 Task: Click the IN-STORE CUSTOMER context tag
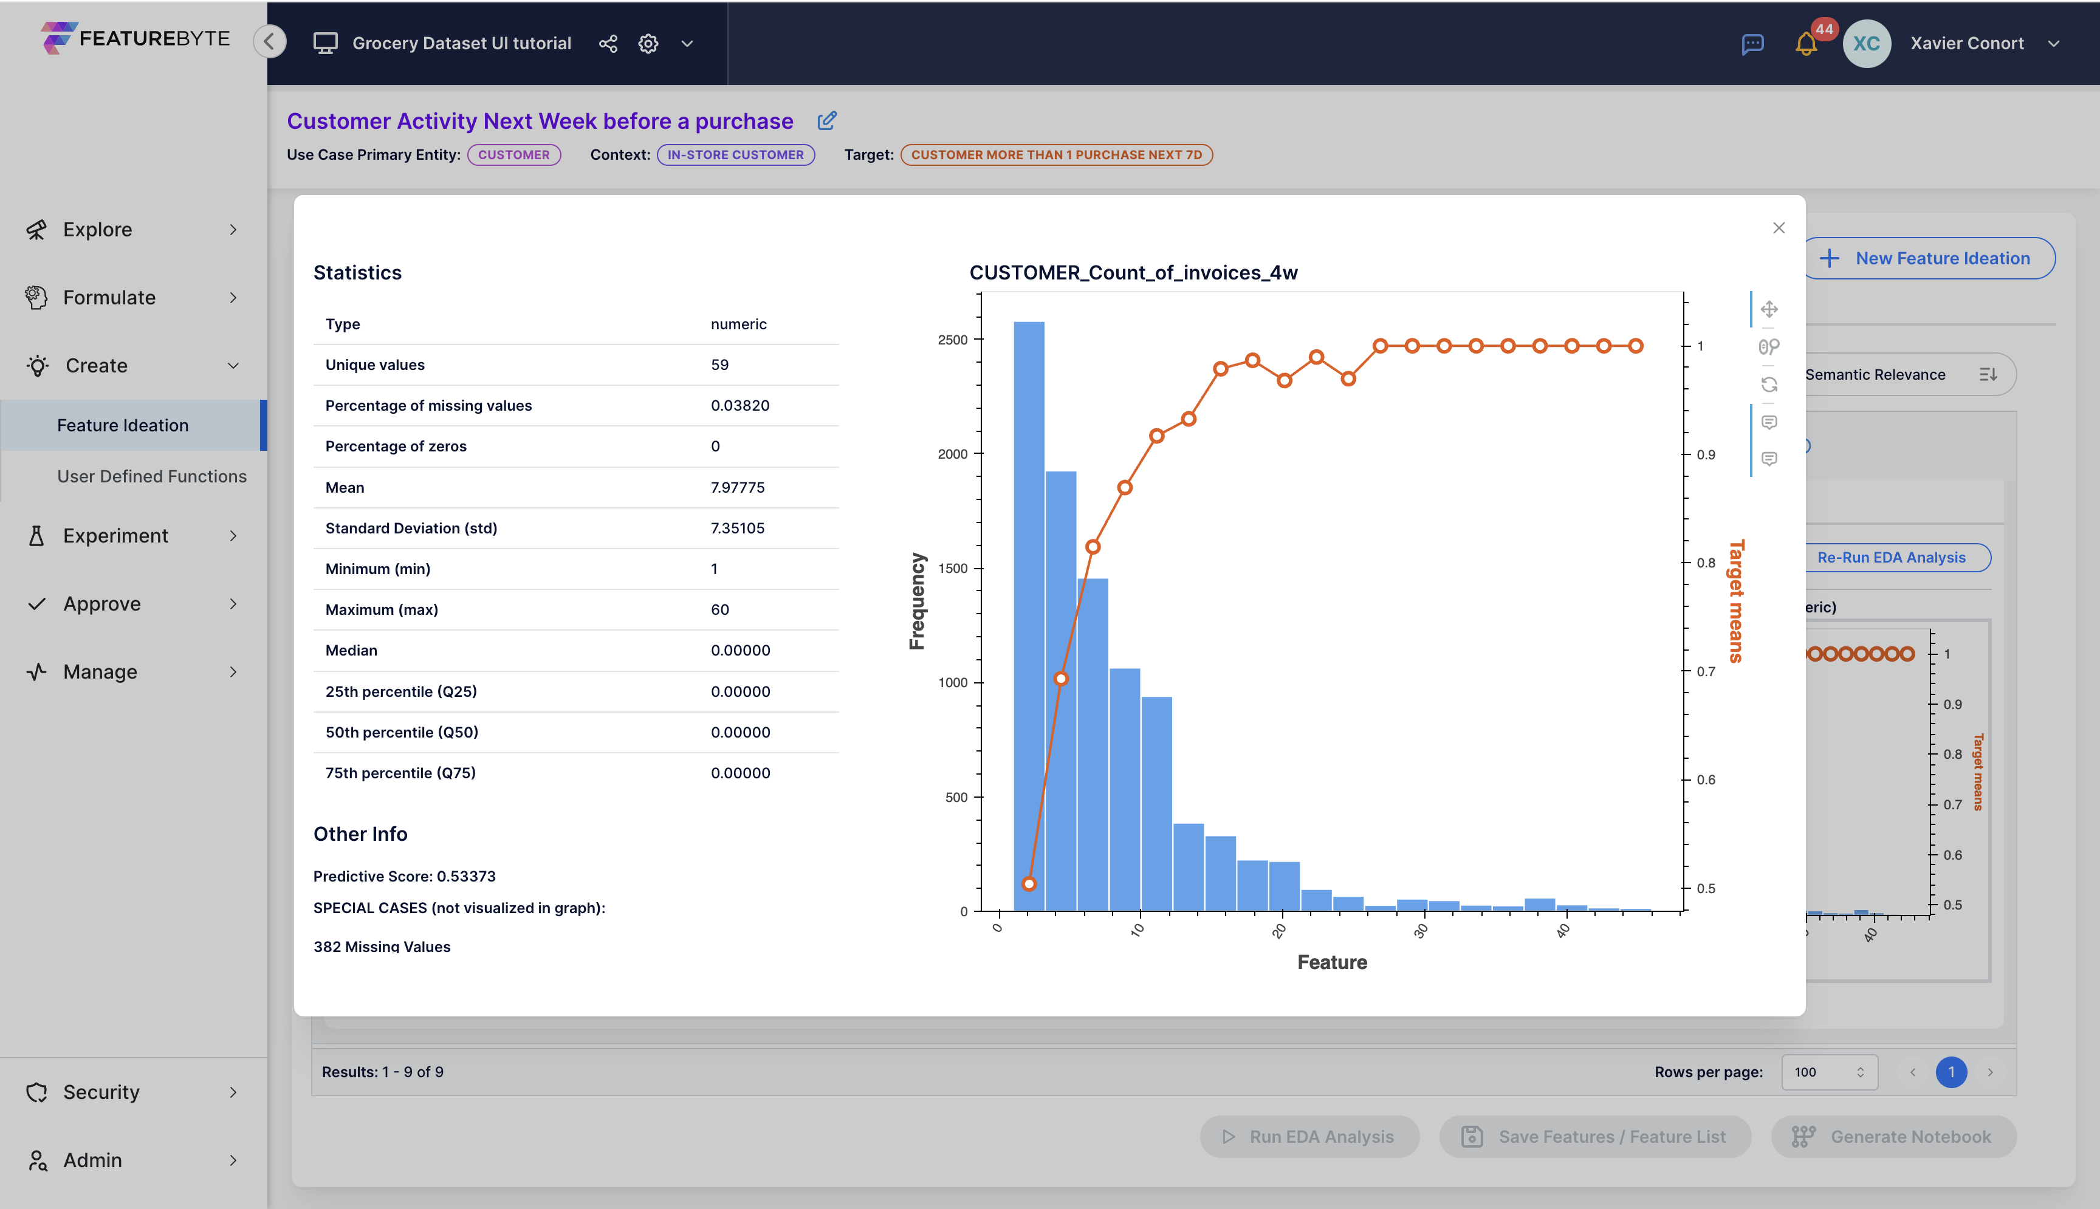(736, 154)
